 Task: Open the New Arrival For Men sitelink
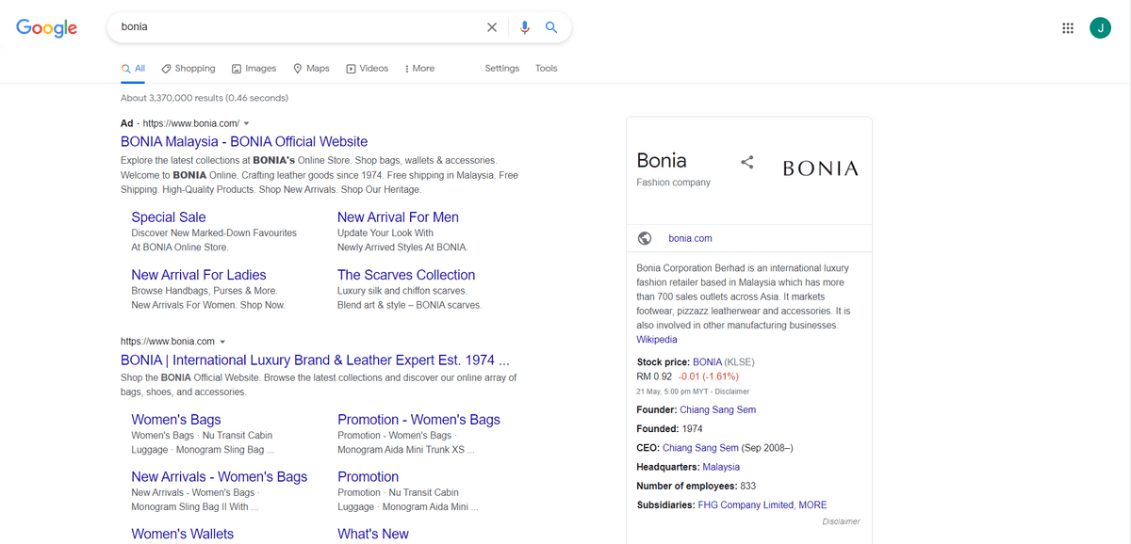tap(398, 217)
